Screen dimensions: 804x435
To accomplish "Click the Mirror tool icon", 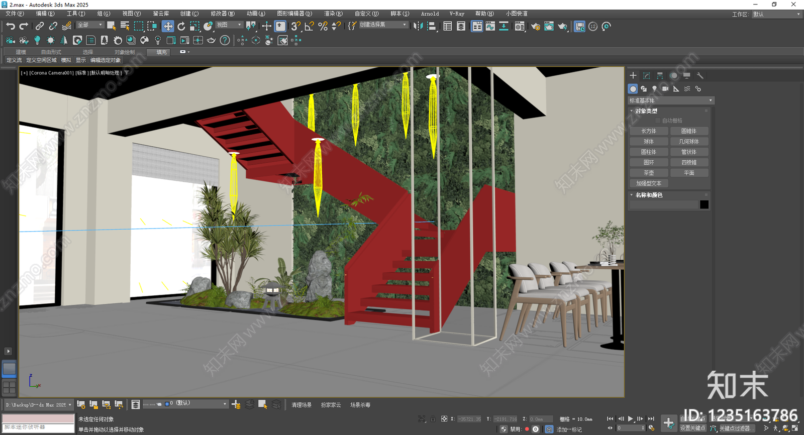I will point(418,26).
